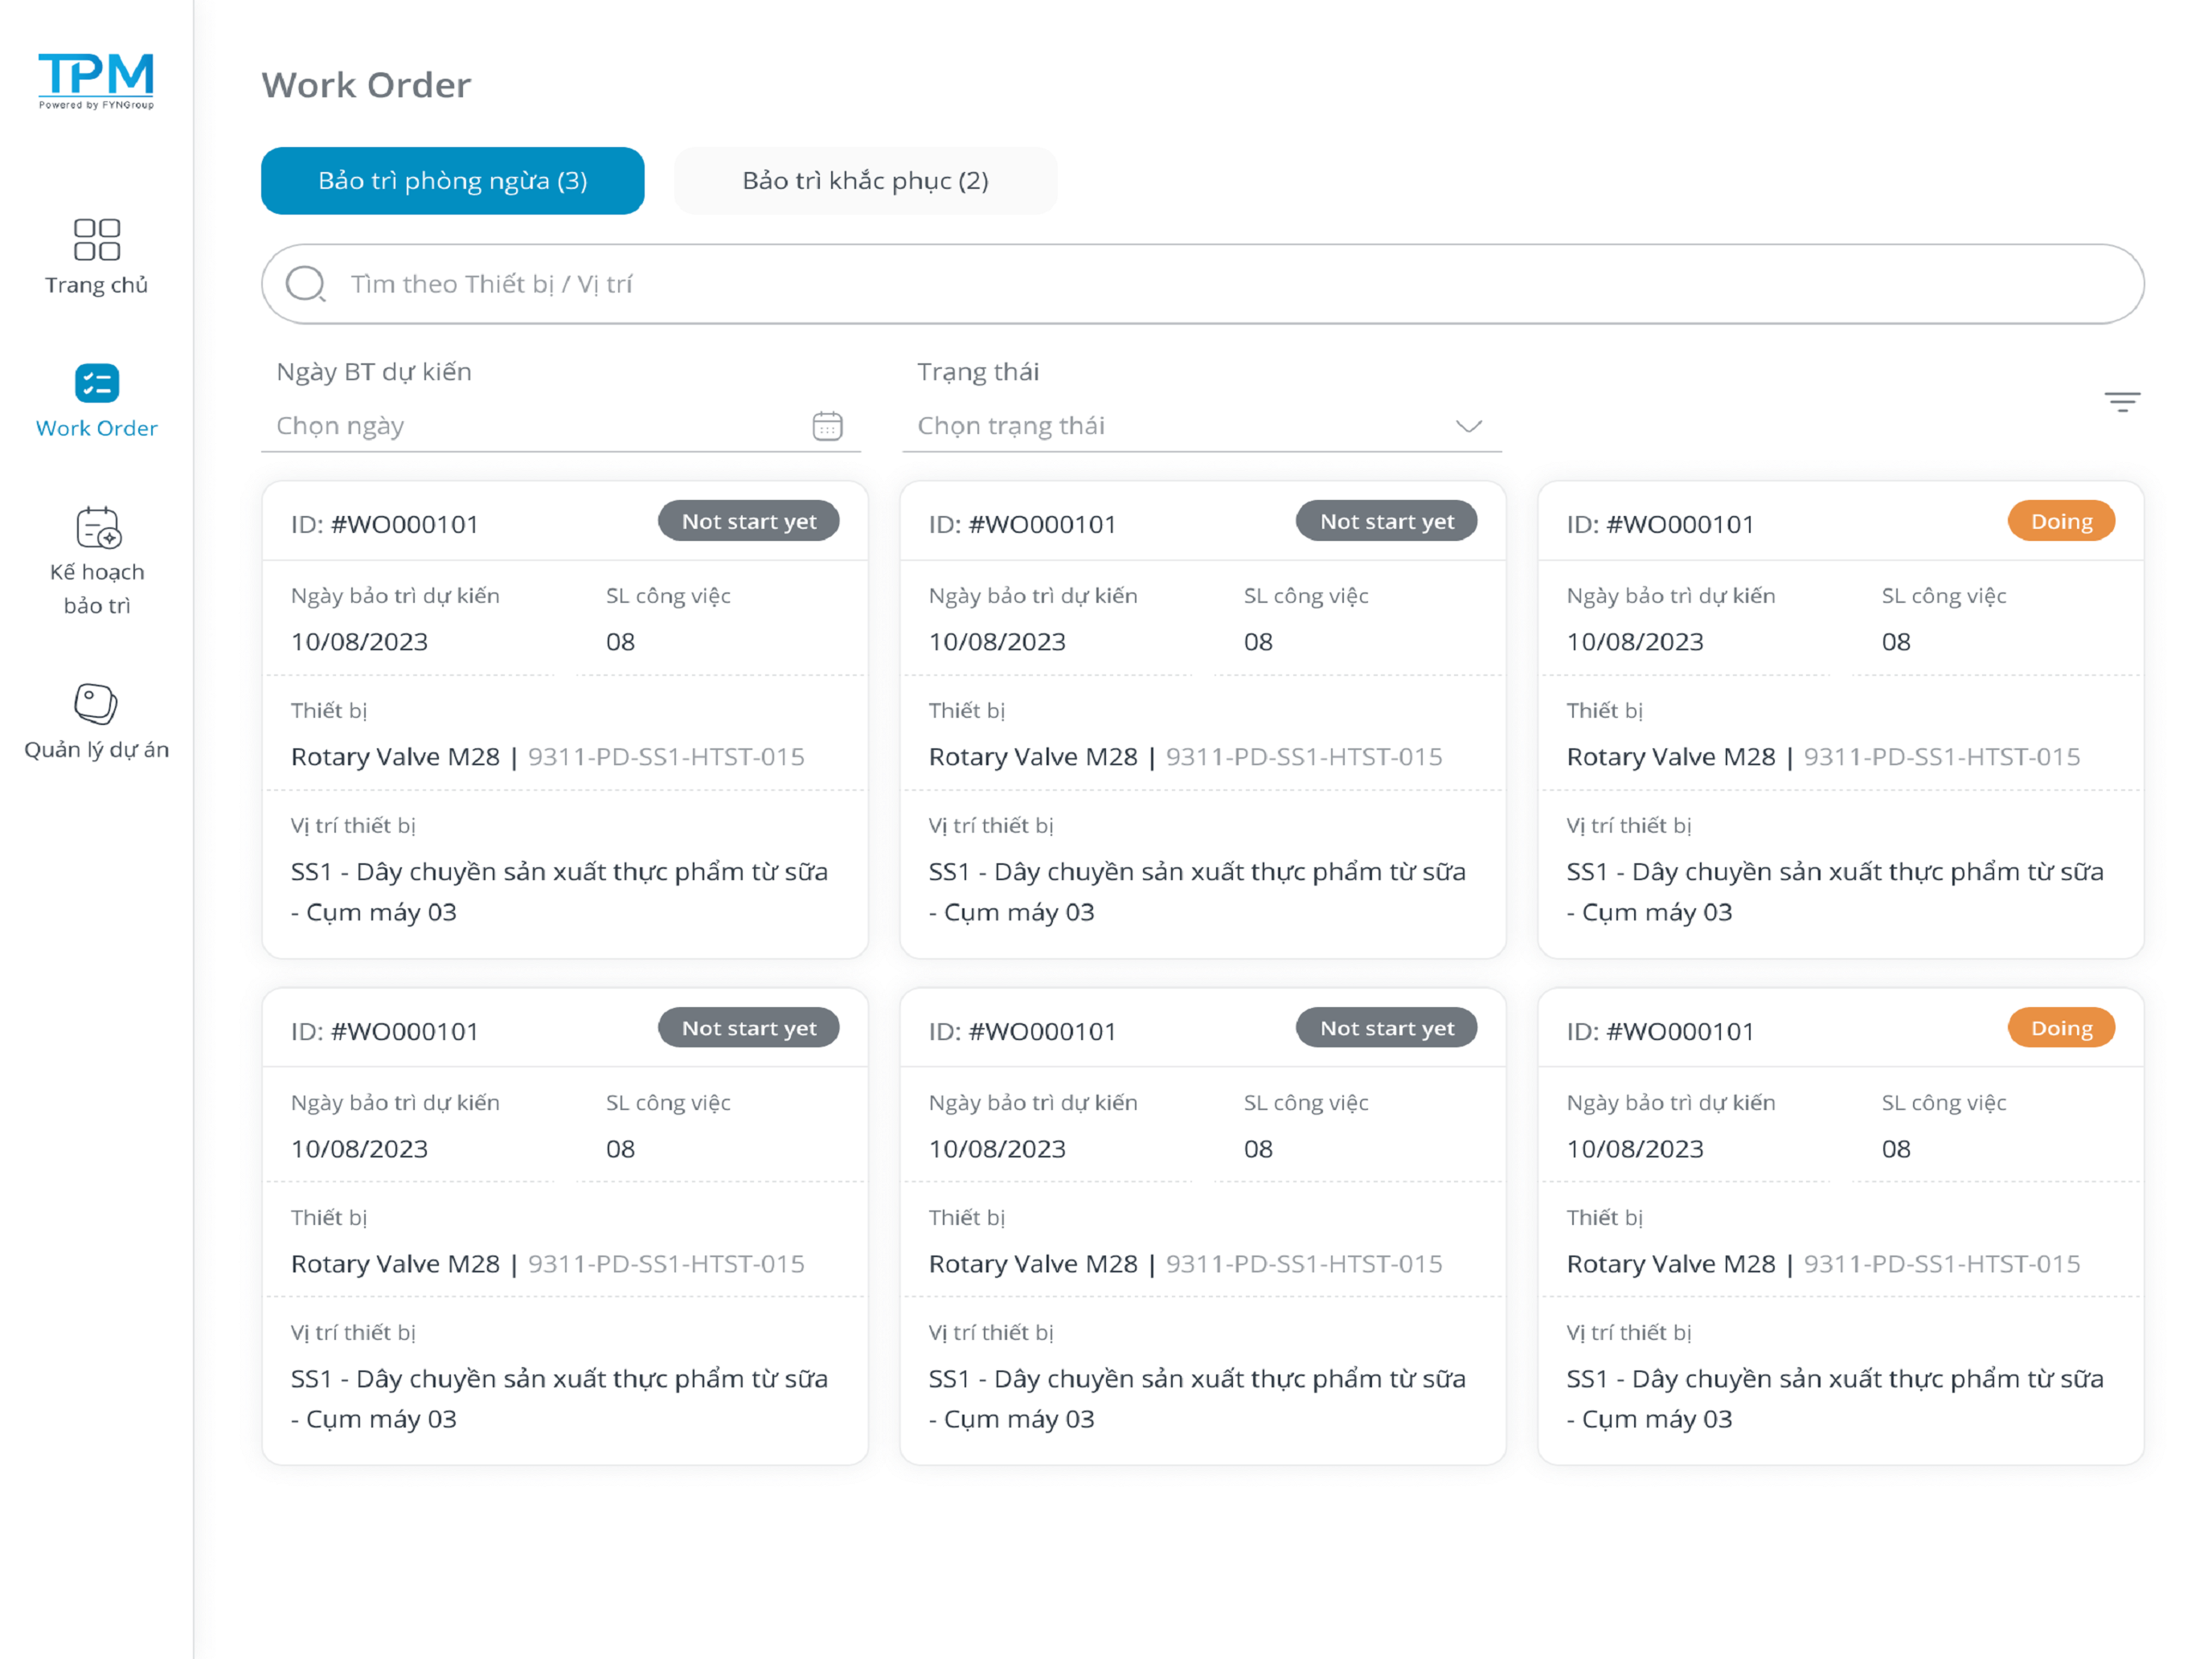The height and width of the screenshot is (1659, 2212).
Task: Click Not start yet badge on top-left card
Action: pos(749,521)
